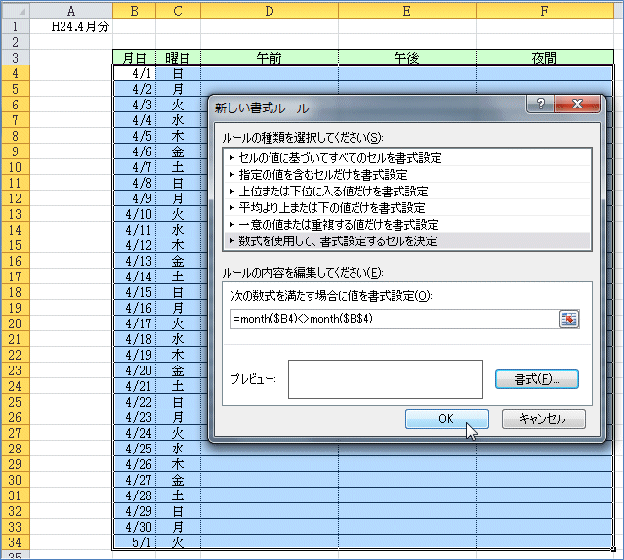Select row 4 header
The height and width of the screenshot is (560, 624).
pos(15,73)
